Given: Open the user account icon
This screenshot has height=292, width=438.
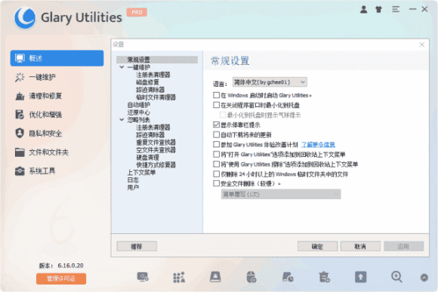Looking at the screenshot, I should coord(363,10).
